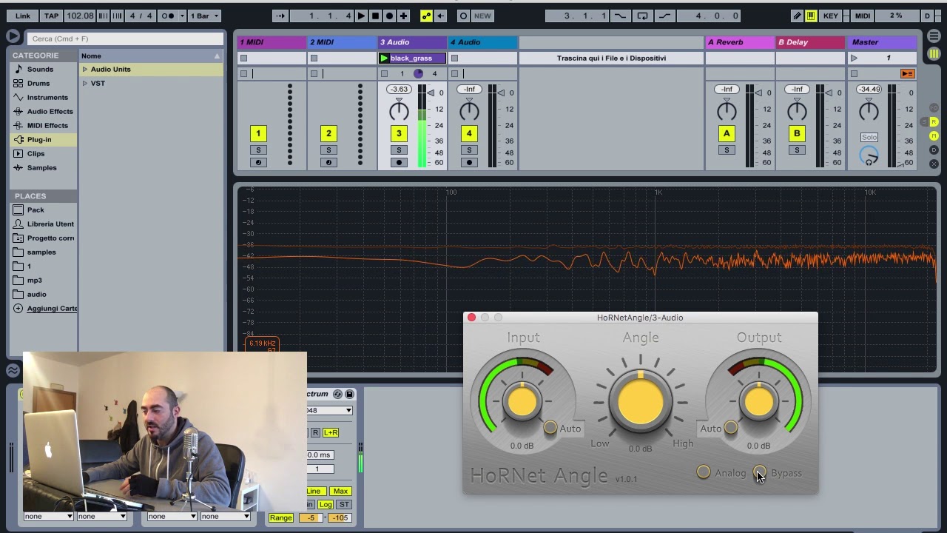The height and width of the screenshot is (533, 947).
Task: Select the 4 Audio track header
Action: [x=482, y=42]
